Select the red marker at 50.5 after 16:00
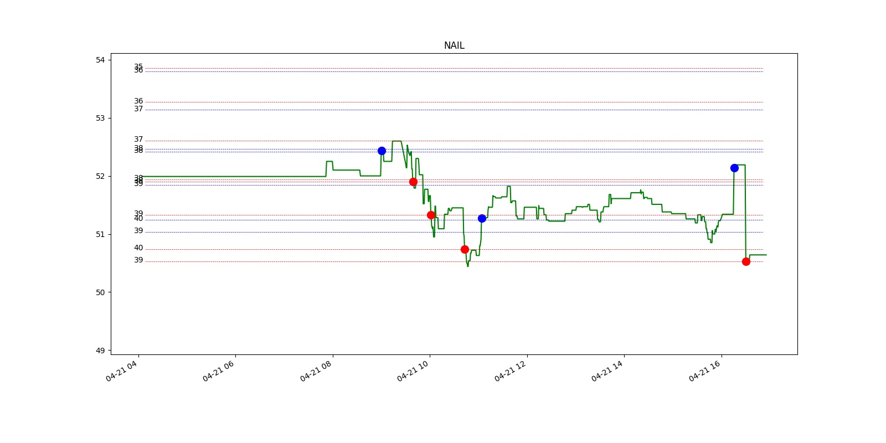This screenshot has width=886, height=443. pos(746,261)
